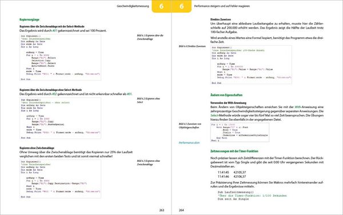Click the file name "Performance.xlsm"
The image size is (343, 215).
[x=189, y=143]
